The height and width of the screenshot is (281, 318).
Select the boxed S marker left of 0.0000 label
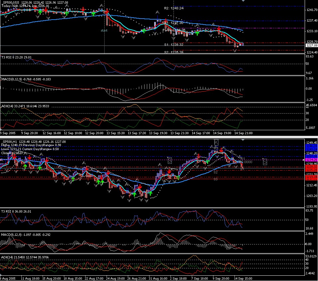(170, 161)
